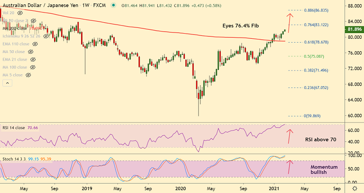Select the 0.236(67.052) Fib level label

pos(316,88)
